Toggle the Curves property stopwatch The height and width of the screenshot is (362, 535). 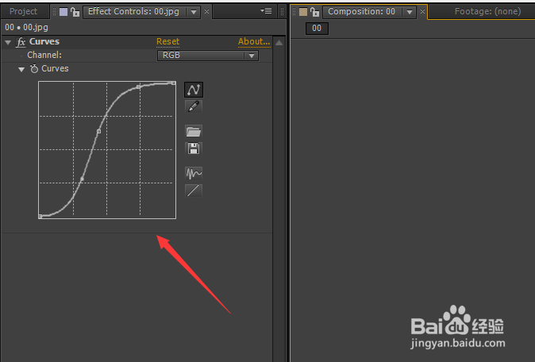[34, 68]
